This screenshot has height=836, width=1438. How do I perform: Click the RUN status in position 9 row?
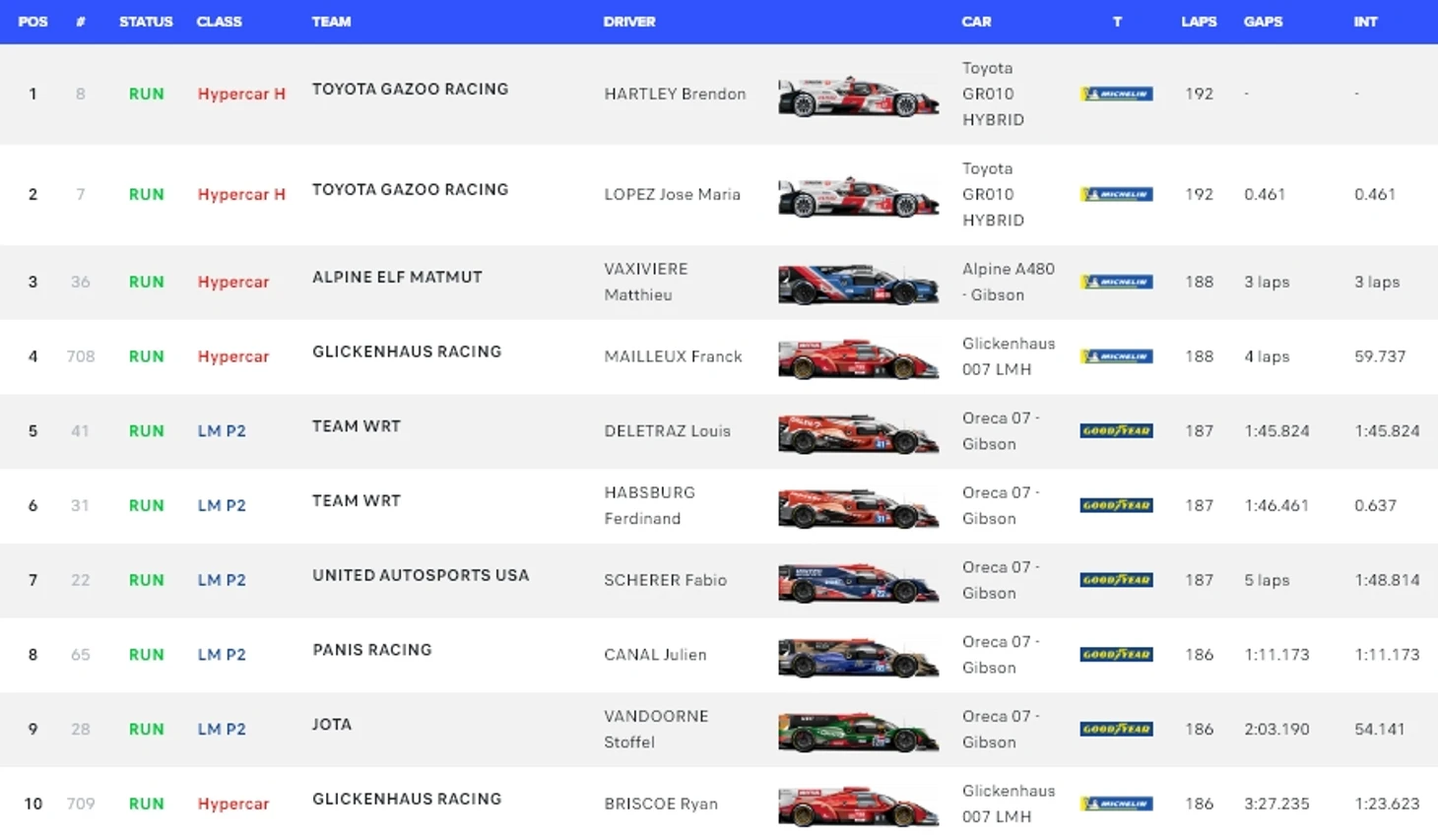click(x=146, y=729)
